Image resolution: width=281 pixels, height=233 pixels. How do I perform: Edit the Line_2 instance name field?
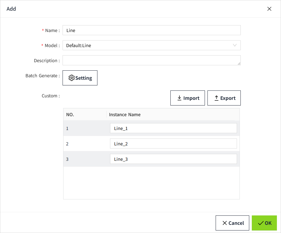tap(173, 144)
